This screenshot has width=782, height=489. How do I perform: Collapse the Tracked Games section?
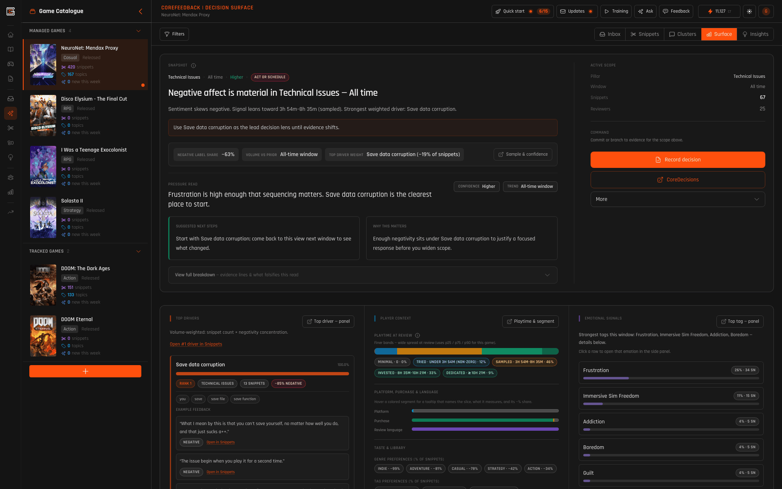point(138,251)
